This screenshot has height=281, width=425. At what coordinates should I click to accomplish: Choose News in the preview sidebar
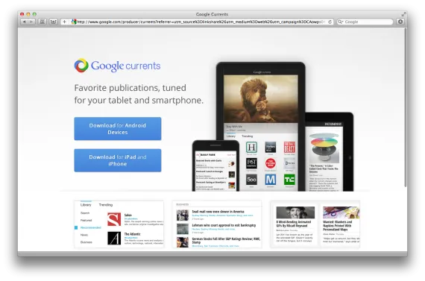[x=84, y=235]
